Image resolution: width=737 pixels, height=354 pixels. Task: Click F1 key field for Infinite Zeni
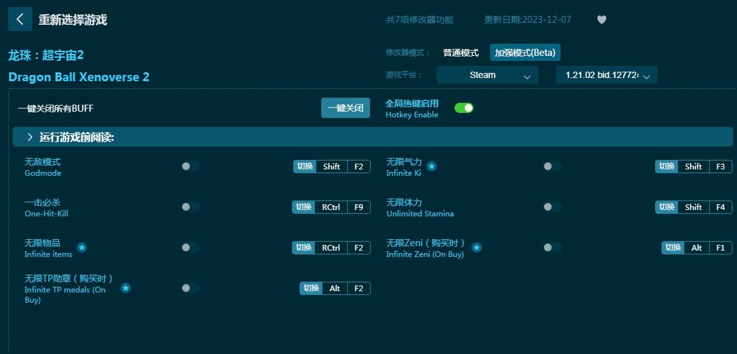pyautogui.click(x=720, y=247)
